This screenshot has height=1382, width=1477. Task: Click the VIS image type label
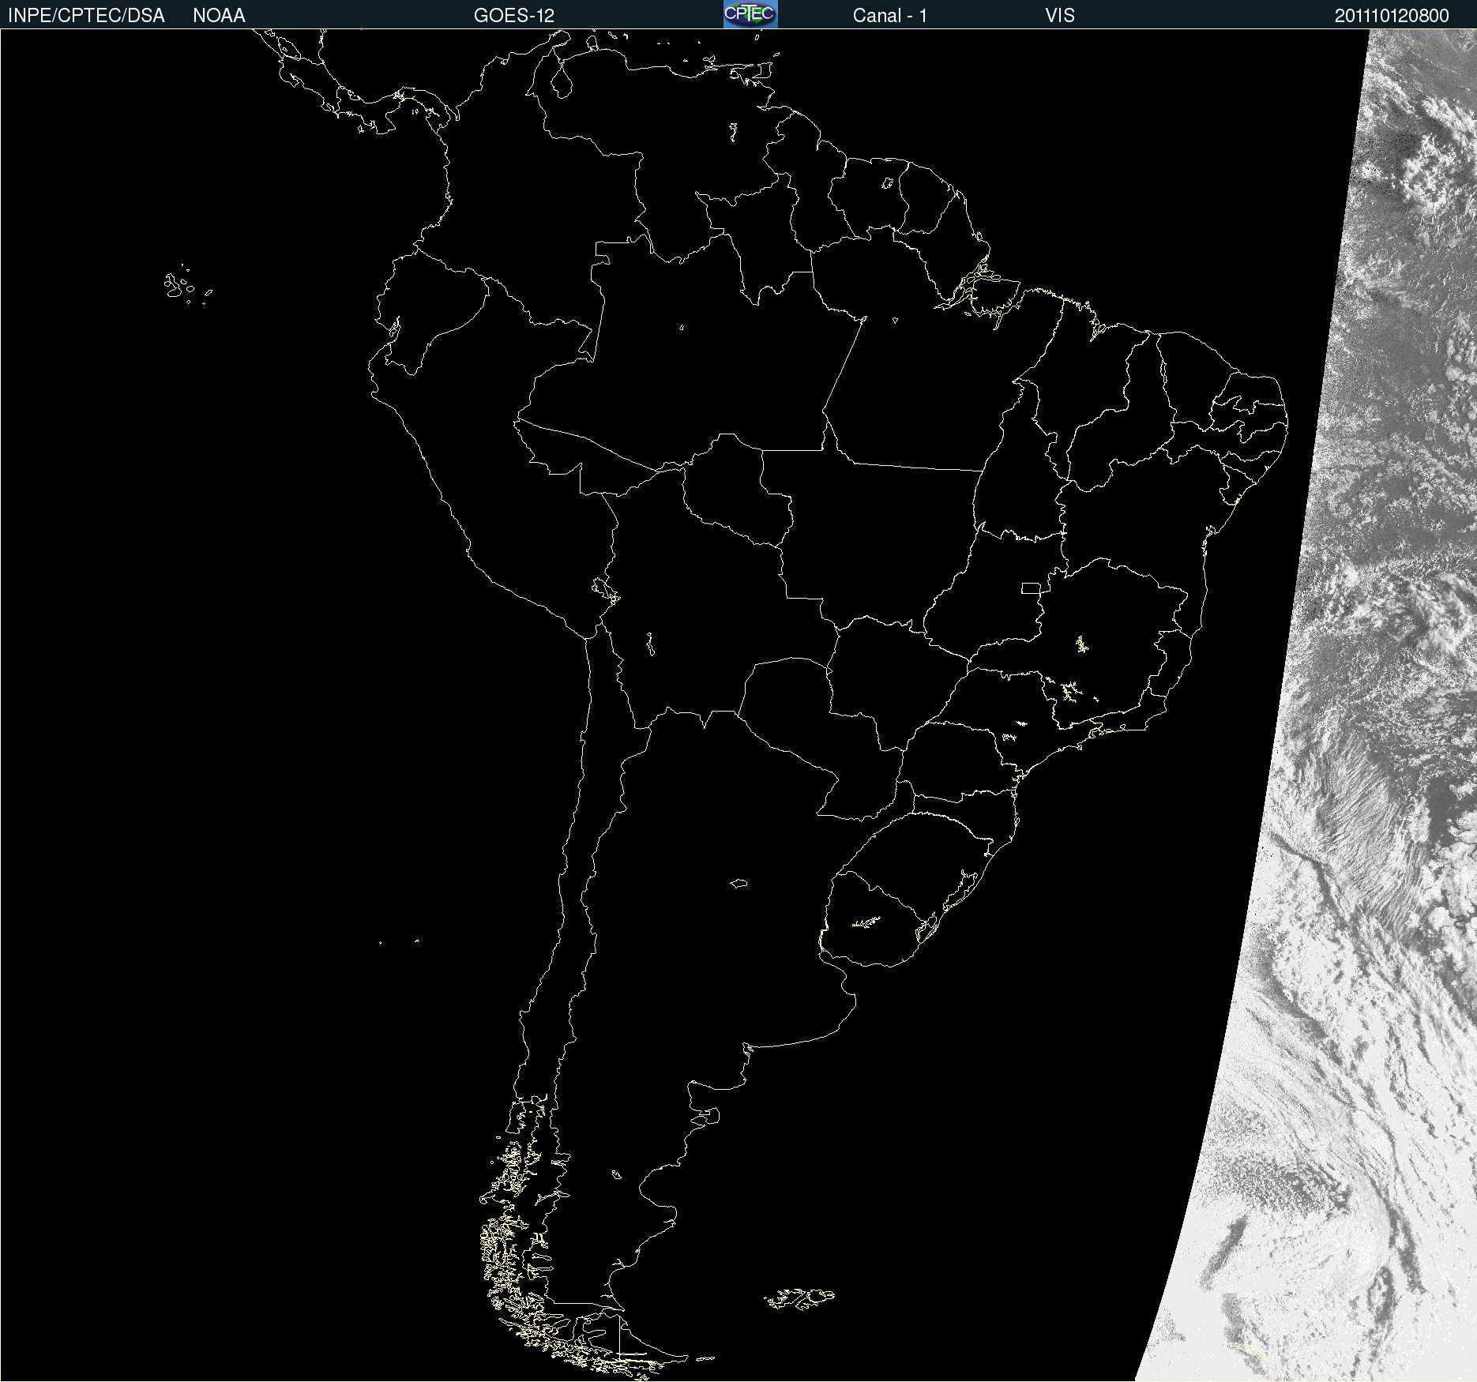click(x=1059, y=16)
